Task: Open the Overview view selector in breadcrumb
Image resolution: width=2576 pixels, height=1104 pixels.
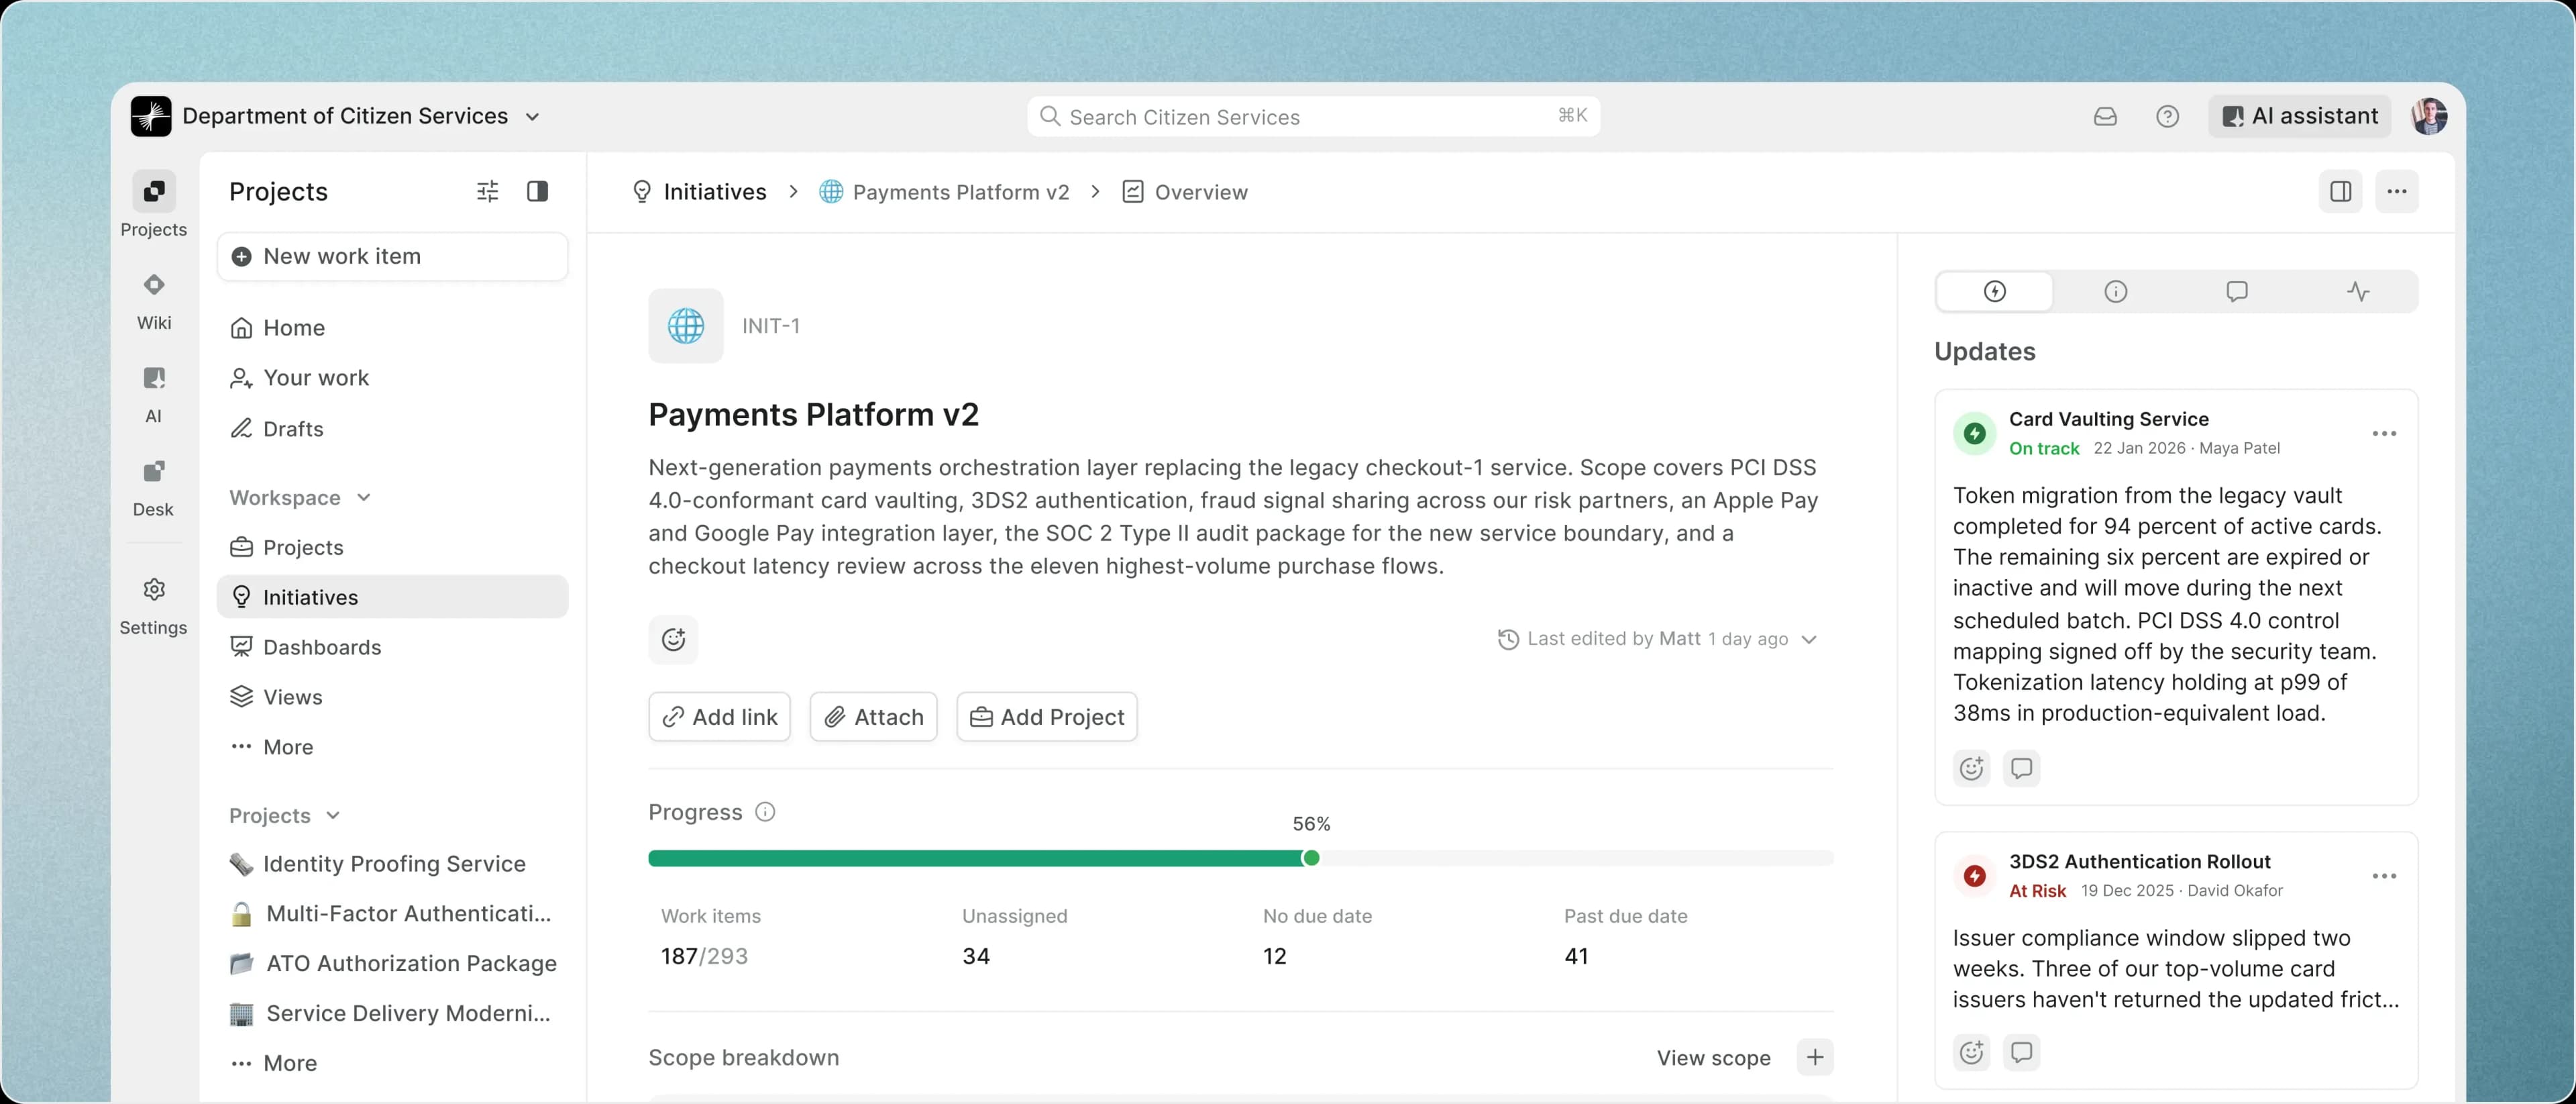Action: (1184, 192)
